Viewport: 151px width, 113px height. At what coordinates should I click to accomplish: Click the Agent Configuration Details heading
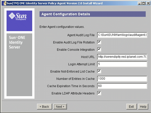66,14
